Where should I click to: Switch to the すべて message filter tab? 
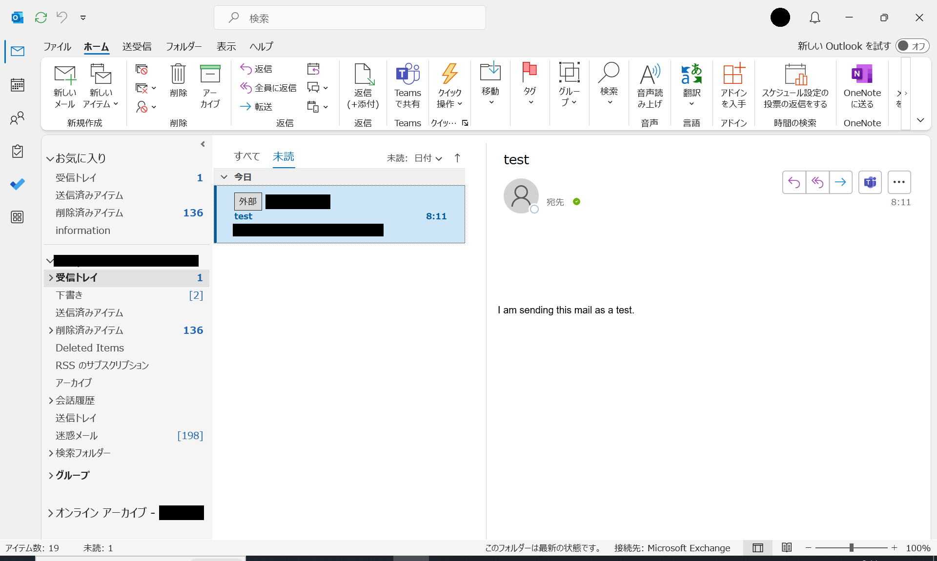pyautogui.click(x=246, y=156)
